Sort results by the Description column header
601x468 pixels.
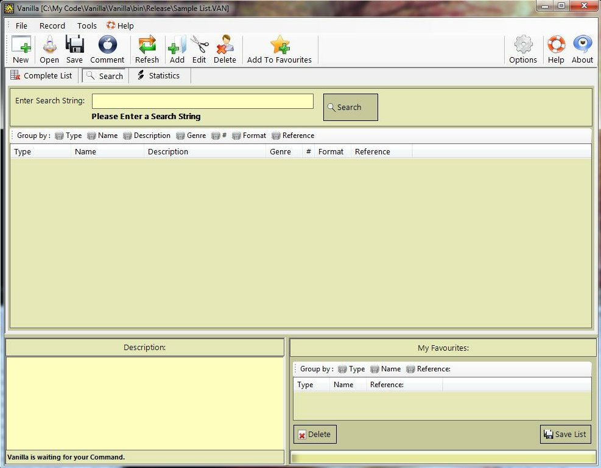click(168, 152)
